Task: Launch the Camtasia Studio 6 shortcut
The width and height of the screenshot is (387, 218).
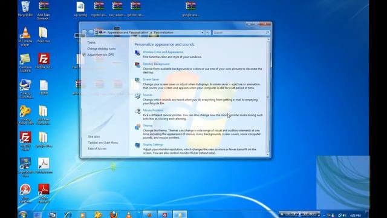Action: tap(25, 63)
